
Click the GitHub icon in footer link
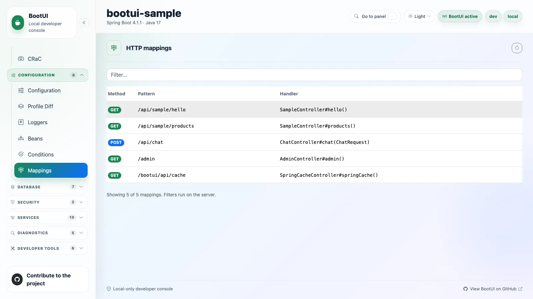tap(465, 289)
